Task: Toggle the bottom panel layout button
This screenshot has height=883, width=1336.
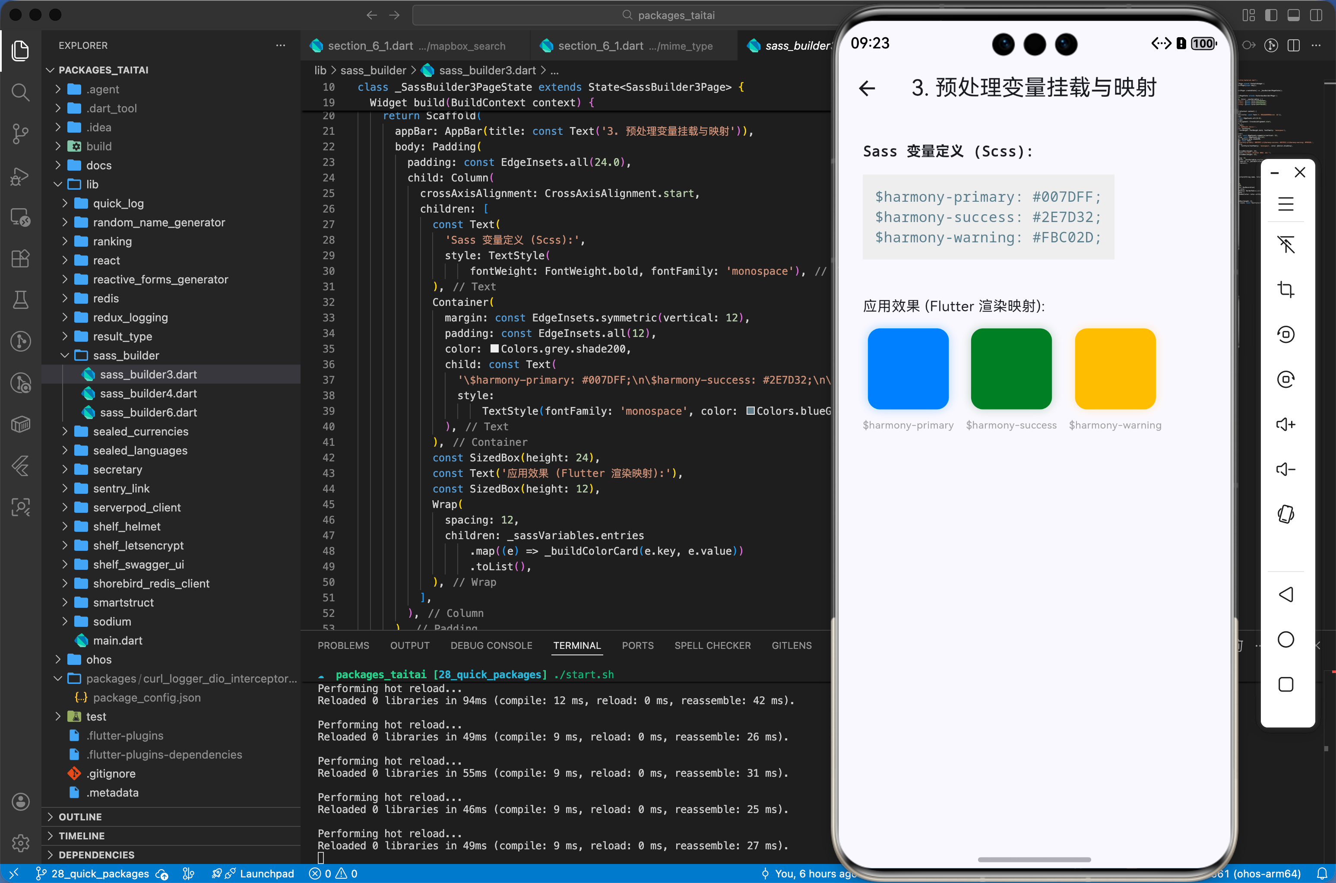Action: 1293,15
